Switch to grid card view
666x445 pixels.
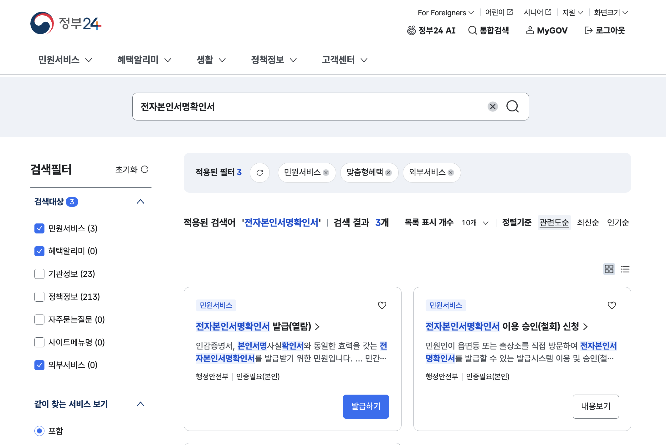(609, 269)
